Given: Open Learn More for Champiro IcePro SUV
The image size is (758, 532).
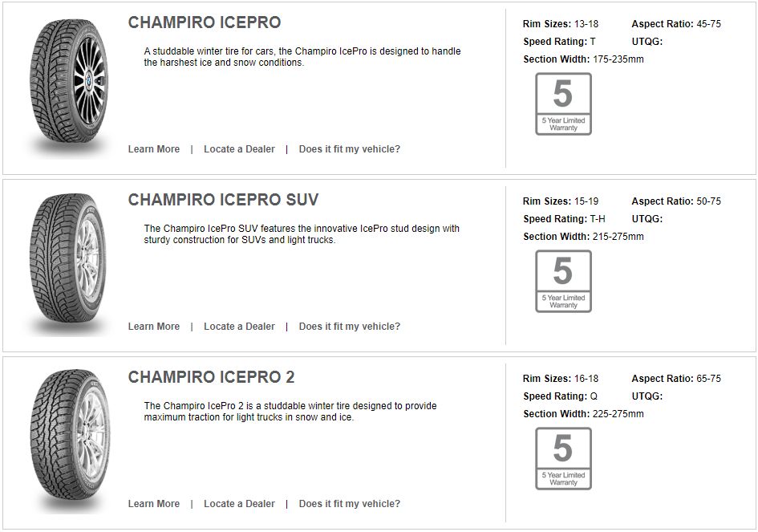Looking at the screenshot, I should point(154,327).
